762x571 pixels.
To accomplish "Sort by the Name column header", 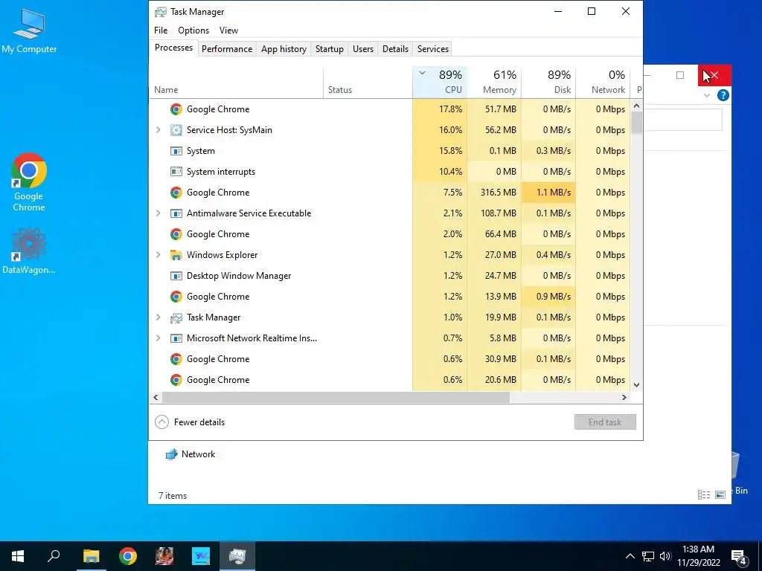I will [236, 83].
